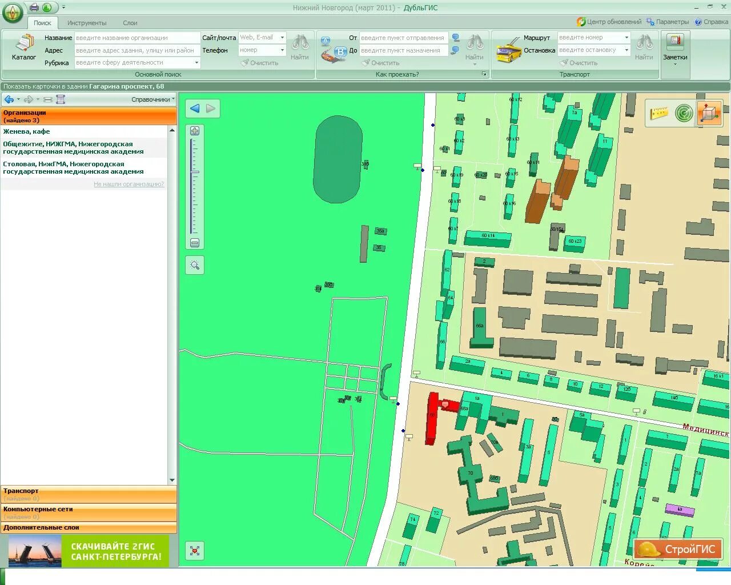Click the fit-to-screen map extent icon
Viewport: 731px width, 585px height.
click(195, 551)
